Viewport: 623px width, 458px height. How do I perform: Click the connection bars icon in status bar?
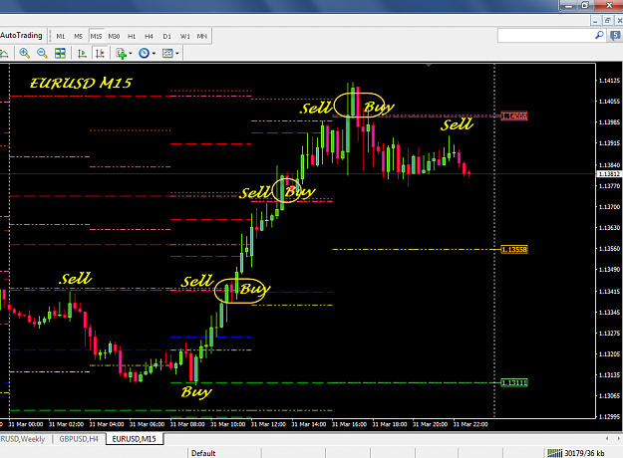[554, 453]
